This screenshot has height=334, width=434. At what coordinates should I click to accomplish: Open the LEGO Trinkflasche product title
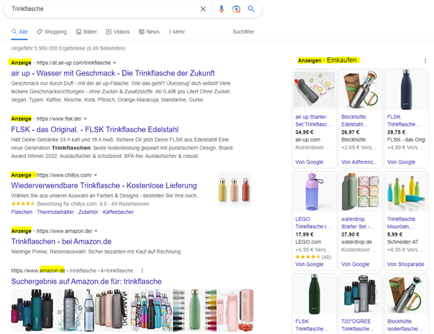point(313,223)
